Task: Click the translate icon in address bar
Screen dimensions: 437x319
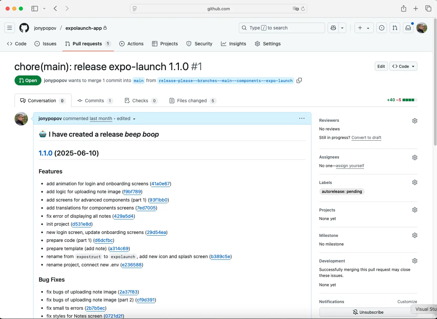Action: click(x=296, y=9)
